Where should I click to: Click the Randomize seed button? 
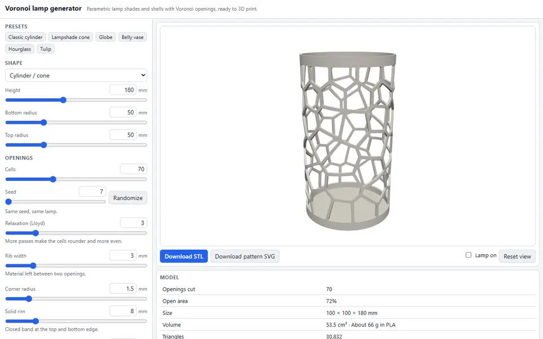click(128, 198)
